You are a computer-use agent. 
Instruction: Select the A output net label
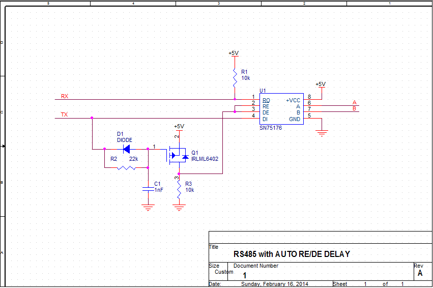[x=355, y=102]
